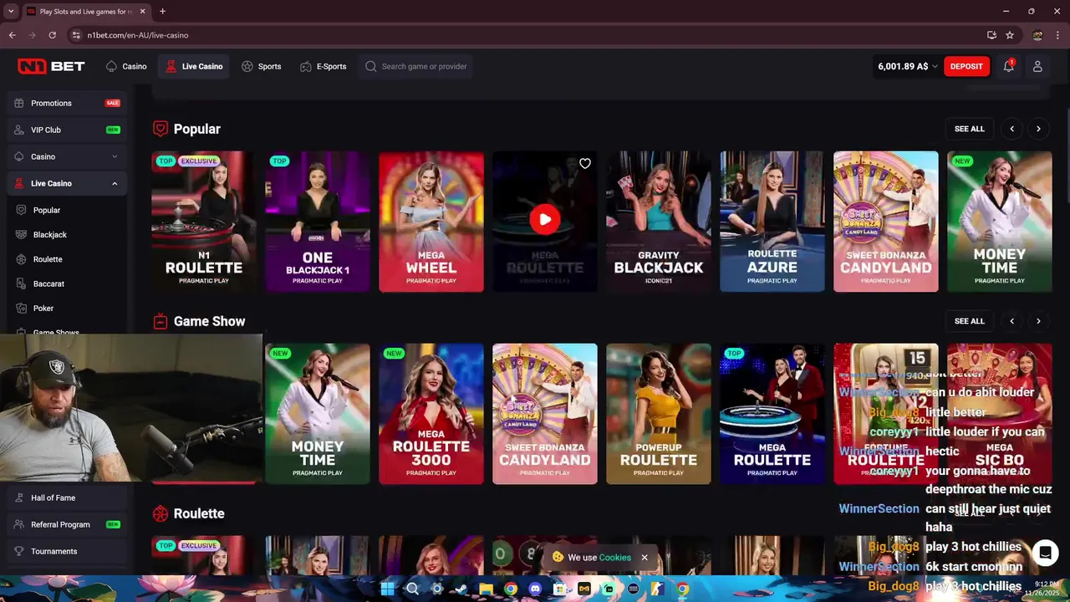
Task: Open the Cookies policy link
Action: point(614,558)
